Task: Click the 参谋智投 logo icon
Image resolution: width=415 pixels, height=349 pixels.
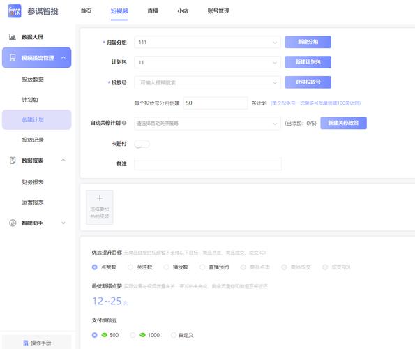Action: 14,11
